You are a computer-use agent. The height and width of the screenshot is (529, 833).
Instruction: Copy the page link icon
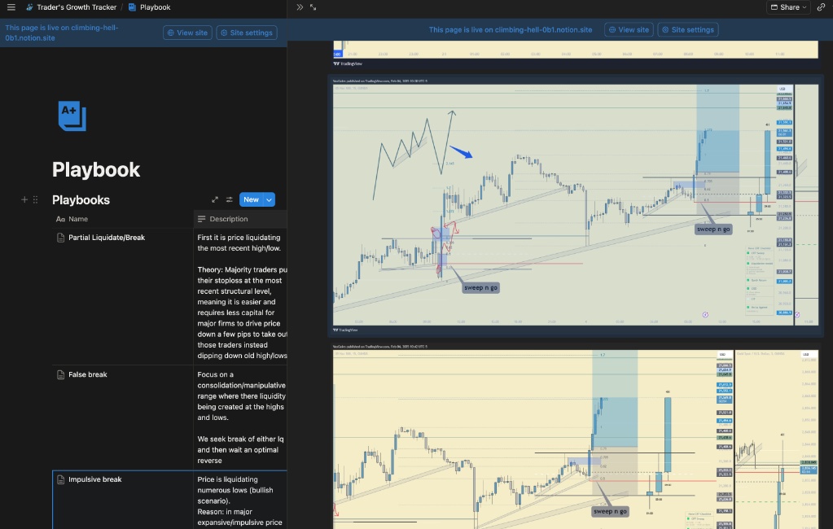[x=821, y=7]
